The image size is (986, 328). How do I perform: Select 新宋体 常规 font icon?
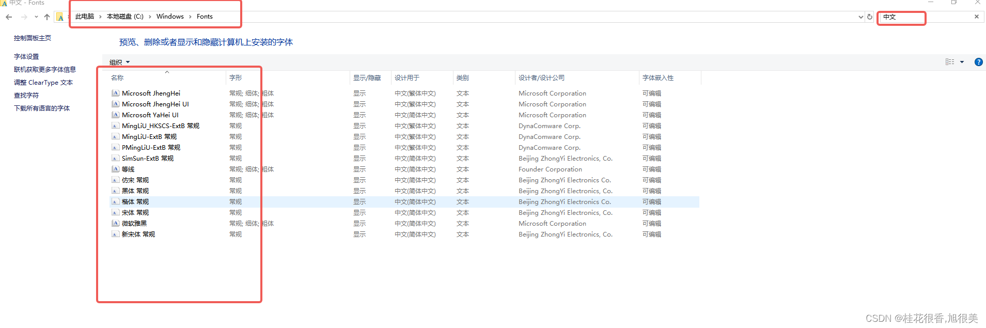116,235
